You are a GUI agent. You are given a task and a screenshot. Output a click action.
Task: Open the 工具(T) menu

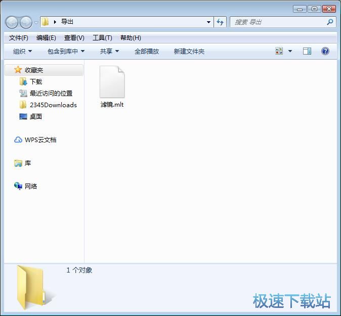[x=102, y=38]
